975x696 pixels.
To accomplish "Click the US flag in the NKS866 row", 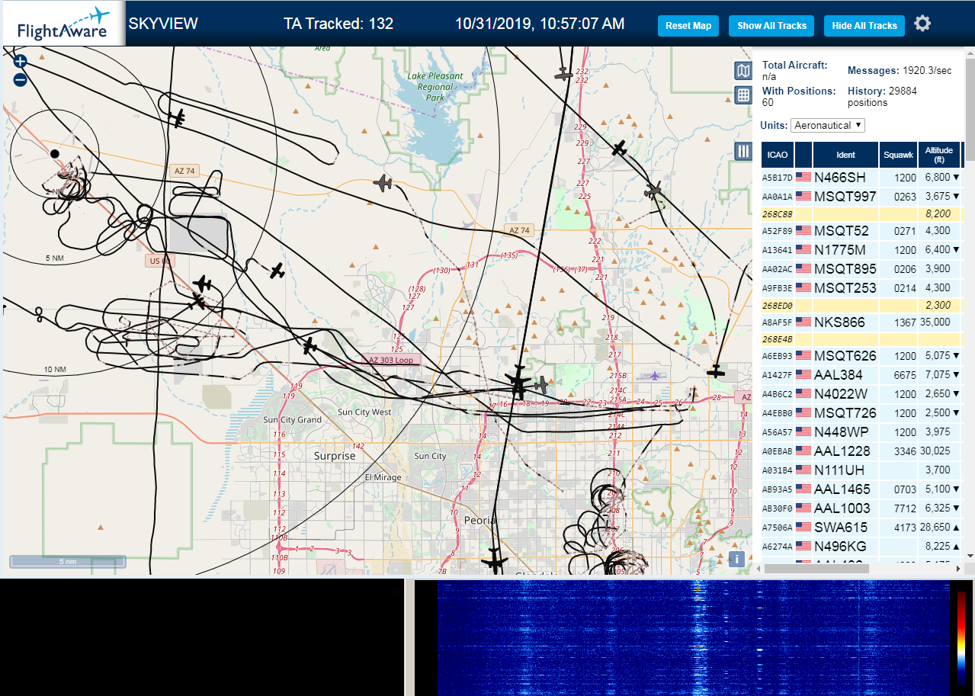I will click(803, 322).
